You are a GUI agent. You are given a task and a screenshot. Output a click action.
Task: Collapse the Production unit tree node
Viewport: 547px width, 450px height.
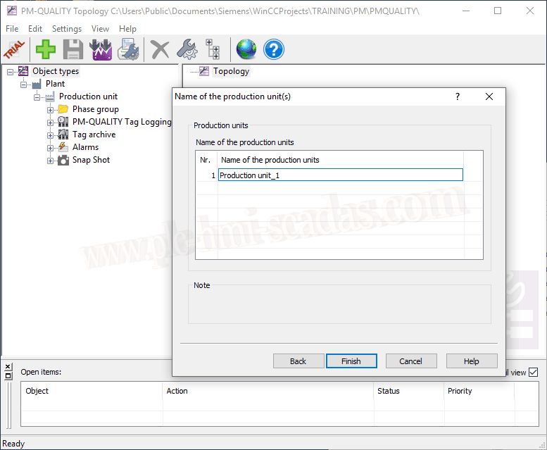tap(37, 97)
